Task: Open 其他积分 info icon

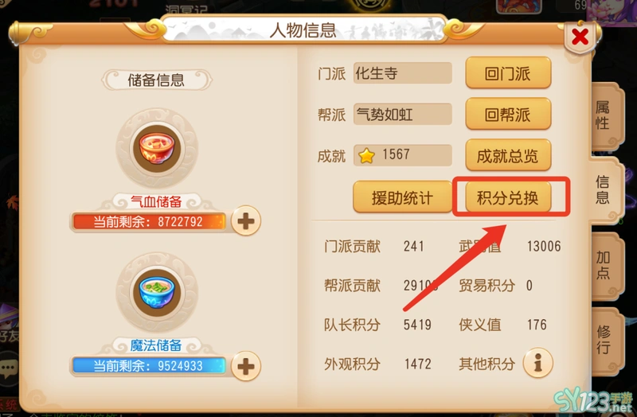Action: [x=538, y=363]
